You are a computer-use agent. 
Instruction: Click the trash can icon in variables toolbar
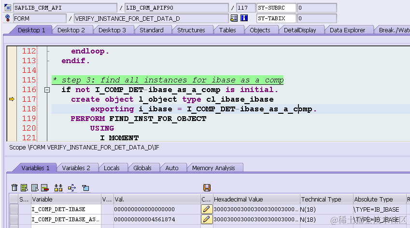coord(14,188)
